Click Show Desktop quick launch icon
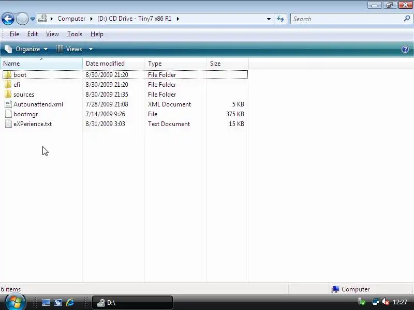Viewport: 414px width, 310px height. click(46, 302)
